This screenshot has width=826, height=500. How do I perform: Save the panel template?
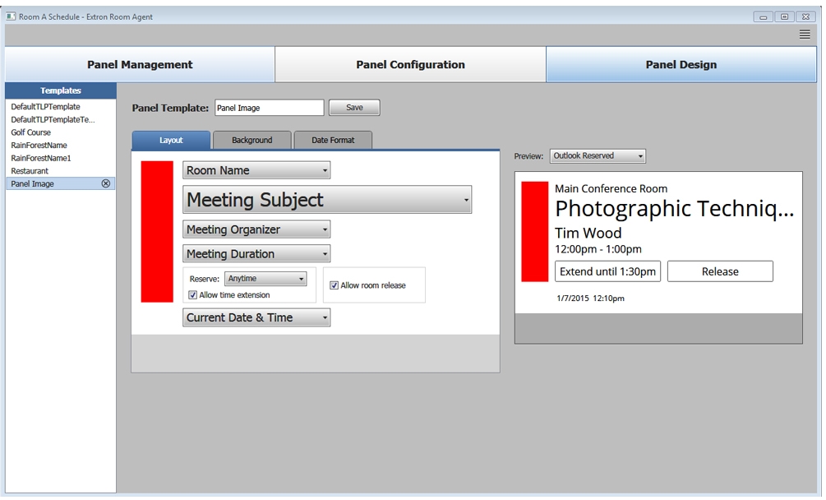pyautogui.click(x=354, y=108)
